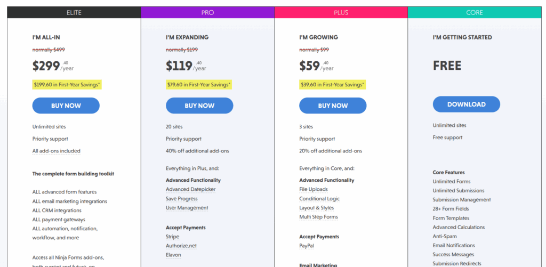Open the Advanced Datepicker feature link
The height and width of the screenshot is (267, 546).
coord(190,189)
